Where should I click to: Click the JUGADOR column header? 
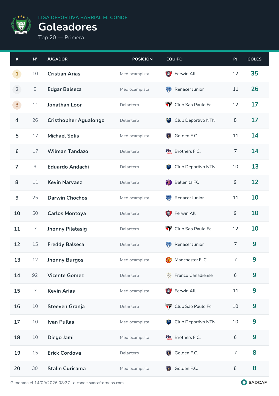pyautogui.click(x=58, y=59)
